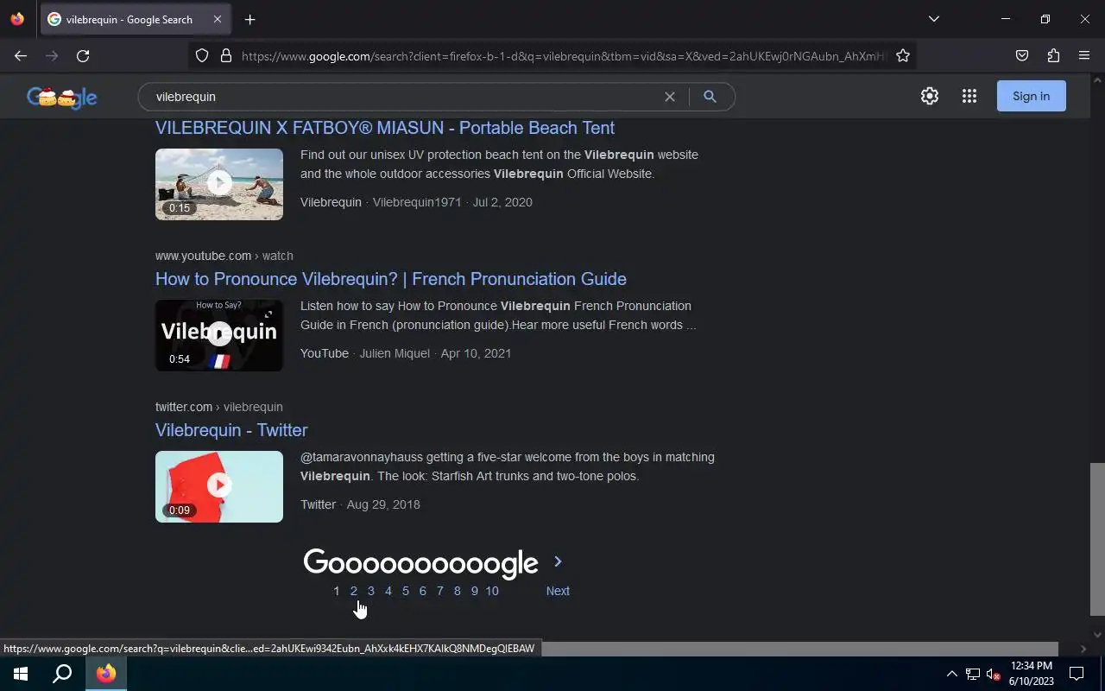Open the notification center icon
This screenshot has width=1105, height=691.
[x=1077, y=674]
